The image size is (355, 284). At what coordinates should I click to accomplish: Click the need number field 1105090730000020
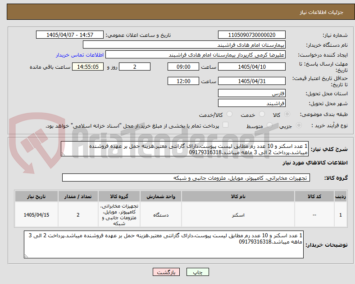(x=251, y=35)
